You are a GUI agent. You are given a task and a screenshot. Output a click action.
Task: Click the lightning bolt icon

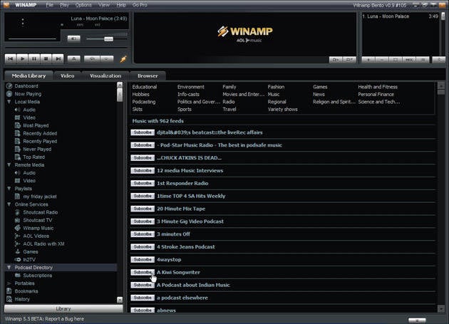123,58
